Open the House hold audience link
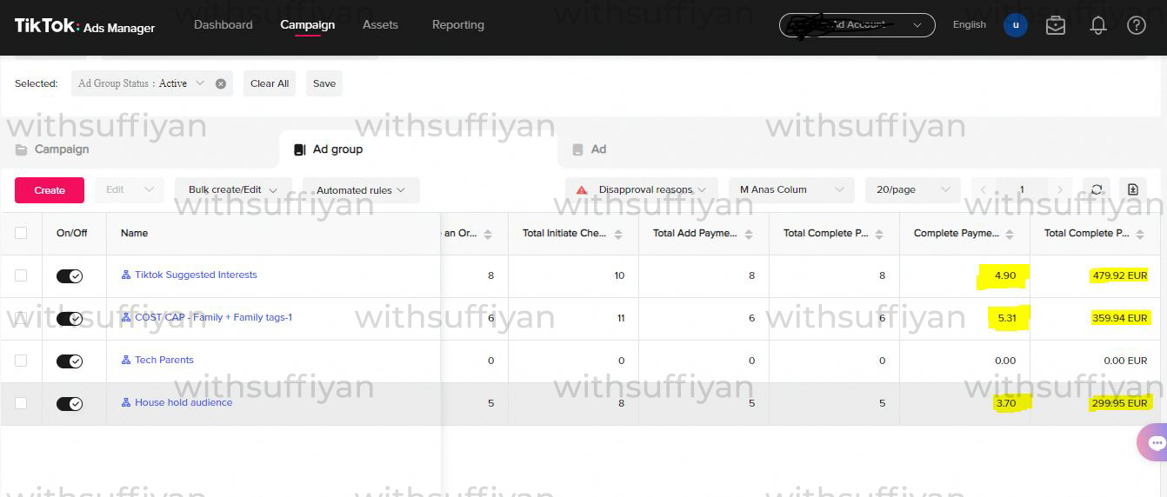The image size is (1167, 497). 183,402
